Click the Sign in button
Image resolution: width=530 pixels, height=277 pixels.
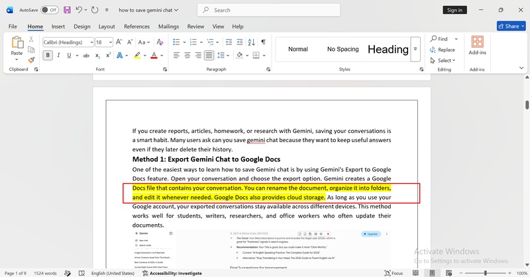click(454, 10)
